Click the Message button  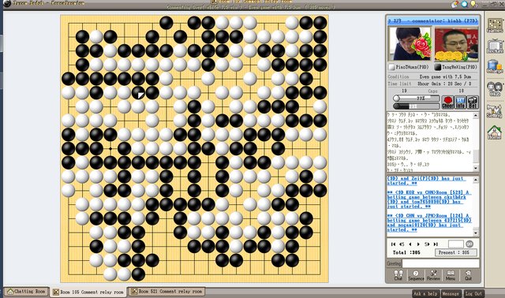point(451,293)
